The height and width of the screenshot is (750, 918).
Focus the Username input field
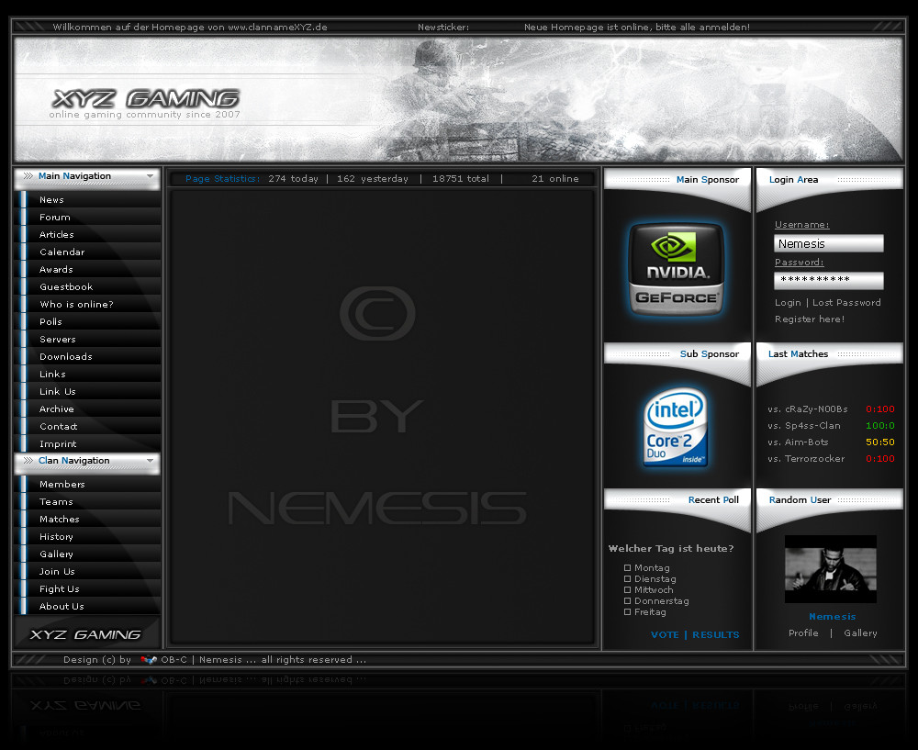click(828, 243)
